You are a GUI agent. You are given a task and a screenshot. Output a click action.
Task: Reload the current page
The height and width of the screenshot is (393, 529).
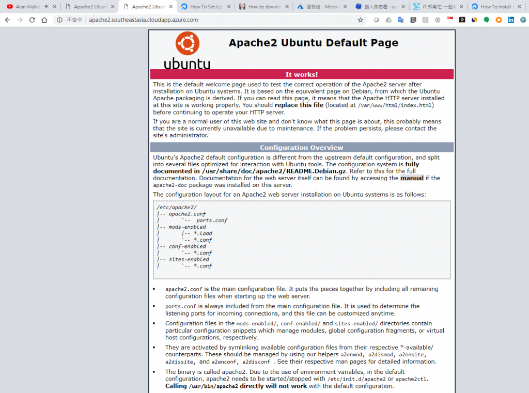[x=32, y=20]
